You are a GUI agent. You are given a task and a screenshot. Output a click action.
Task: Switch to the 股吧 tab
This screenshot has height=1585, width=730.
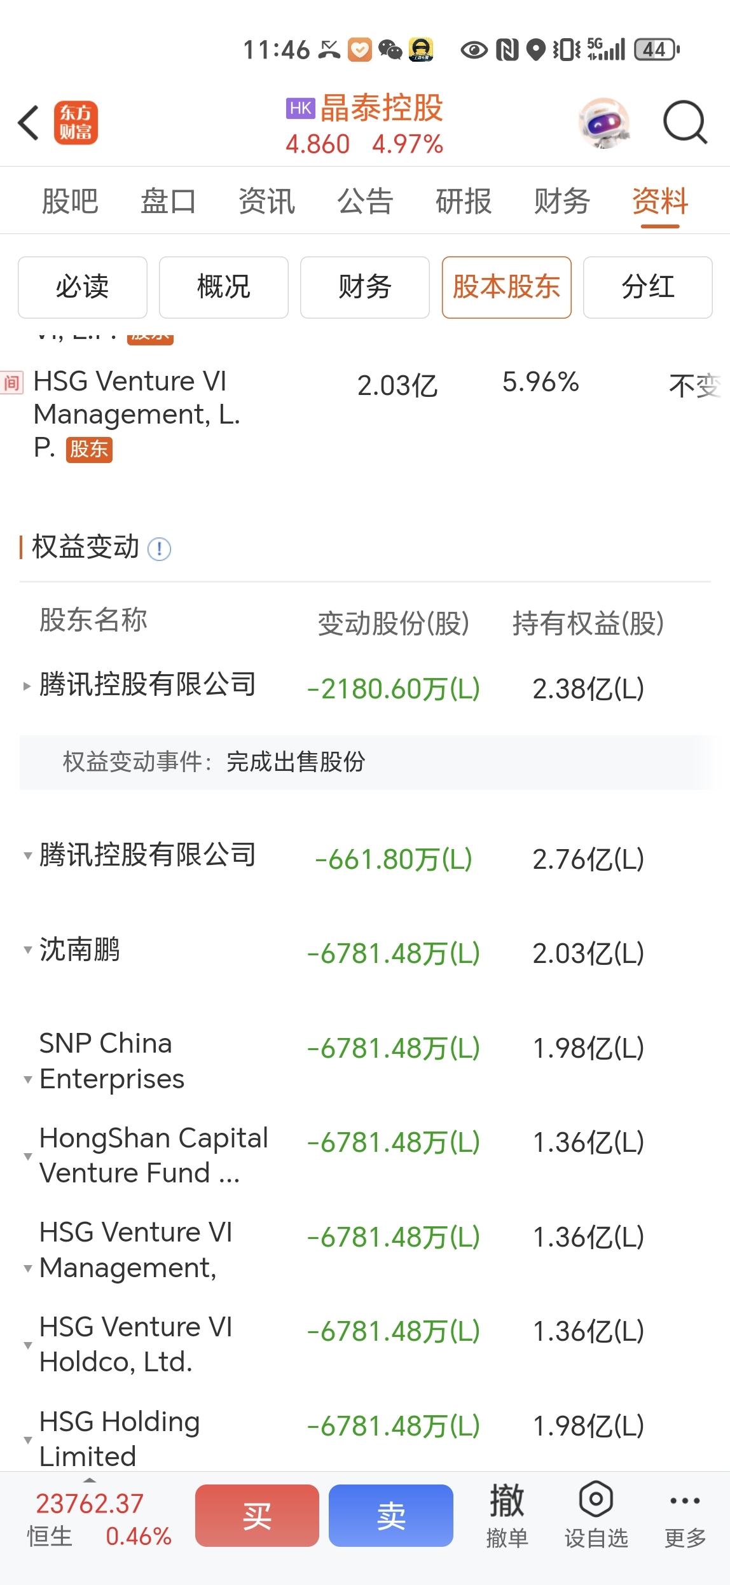point(70,201)
